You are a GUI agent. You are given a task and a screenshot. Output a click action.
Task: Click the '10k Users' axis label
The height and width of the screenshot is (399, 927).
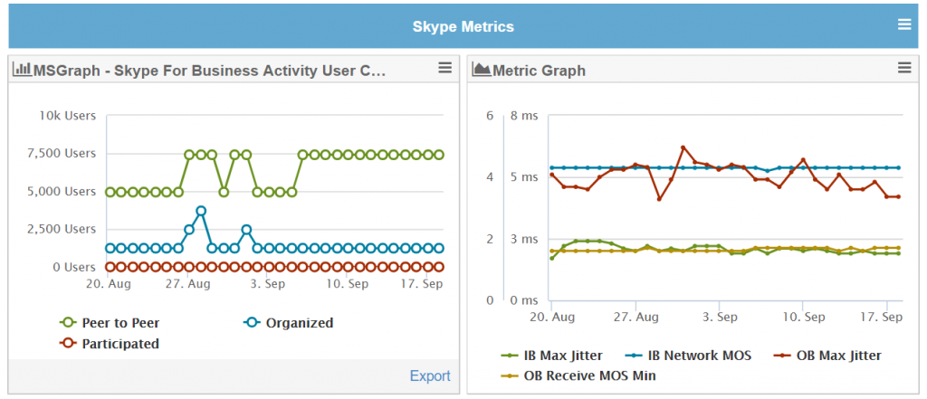(67, 116)
